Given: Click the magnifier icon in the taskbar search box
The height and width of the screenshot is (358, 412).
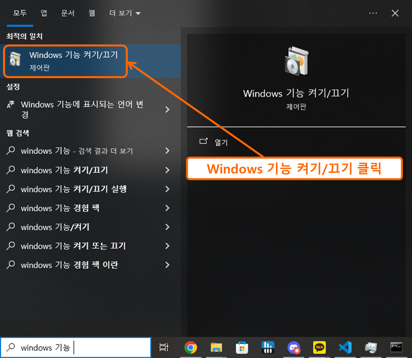Looking at the screenshot, I should coord(11,347).
